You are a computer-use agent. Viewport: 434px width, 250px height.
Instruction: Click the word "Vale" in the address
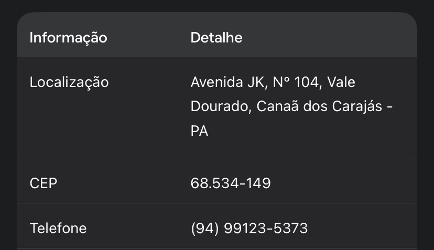(344, 82)
